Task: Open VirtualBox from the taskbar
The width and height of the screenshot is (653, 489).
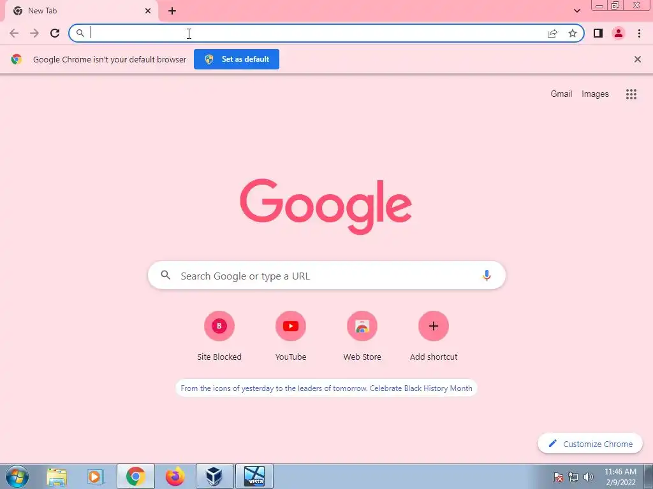Action: 214,476
